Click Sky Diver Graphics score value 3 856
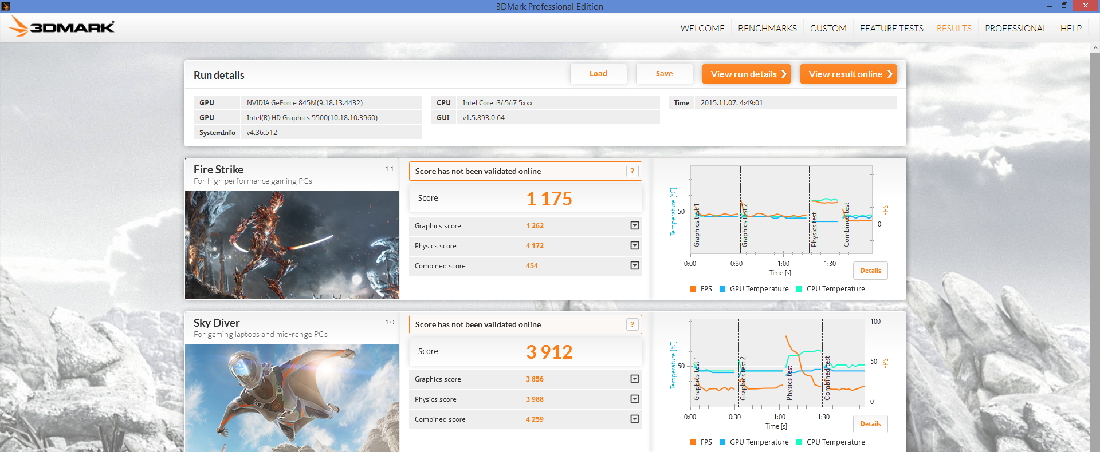The image size is (1100, 452). 535,379
